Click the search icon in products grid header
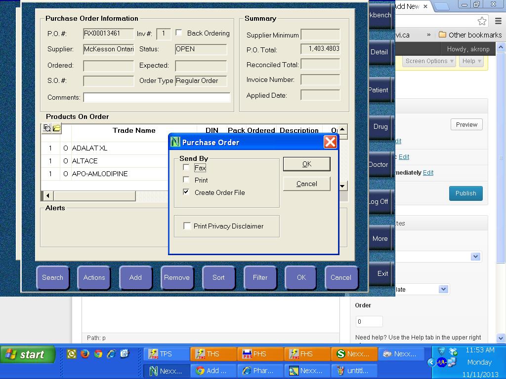The height and width of the screenshot is (379, 506). click(x=46, y=129)
